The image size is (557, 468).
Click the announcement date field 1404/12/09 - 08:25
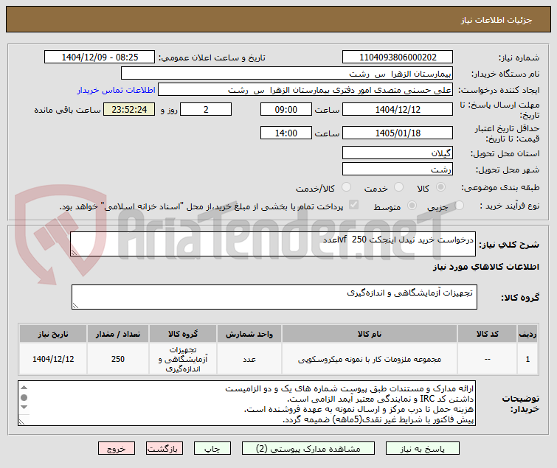tap(100, 57)
